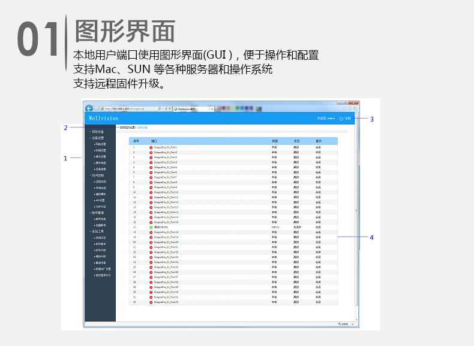The width and height of the screenshot is (474, 346).
Task: Click the search magnifier in address bar
Action: click(x=158, y=109)
